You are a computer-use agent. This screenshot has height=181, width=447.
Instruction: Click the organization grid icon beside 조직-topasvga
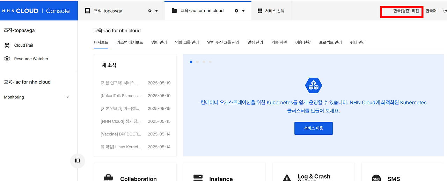pyautogui.click(x=88, y=11)
